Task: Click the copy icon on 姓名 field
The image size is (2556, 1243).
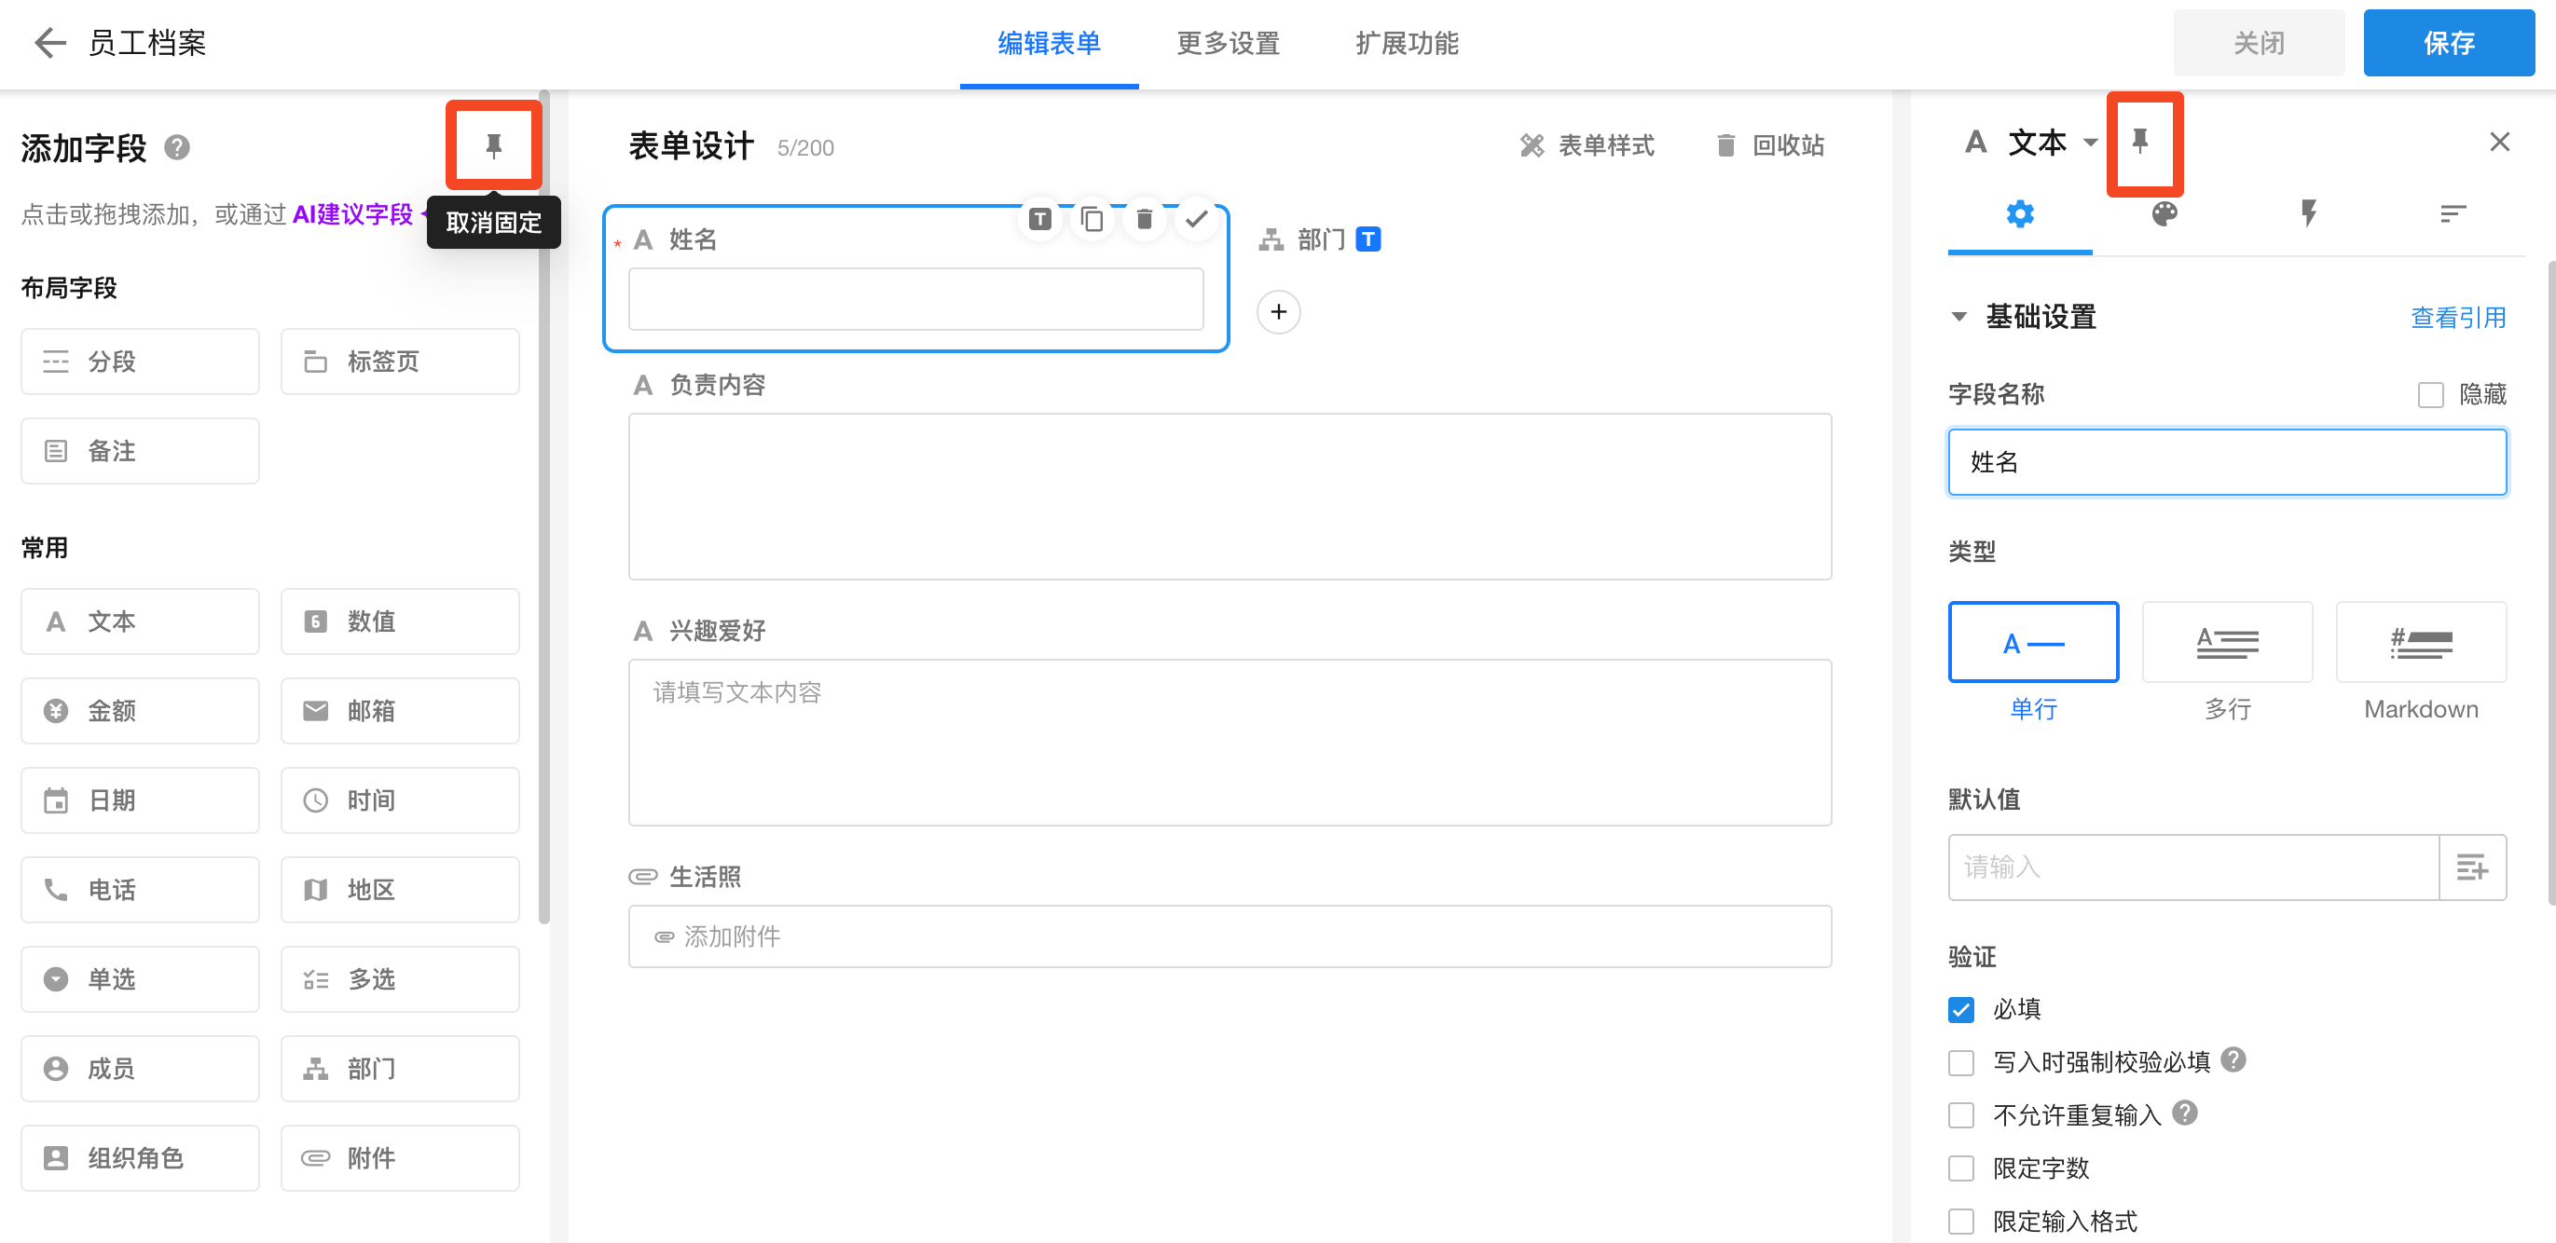Action: click(1092, 218)
